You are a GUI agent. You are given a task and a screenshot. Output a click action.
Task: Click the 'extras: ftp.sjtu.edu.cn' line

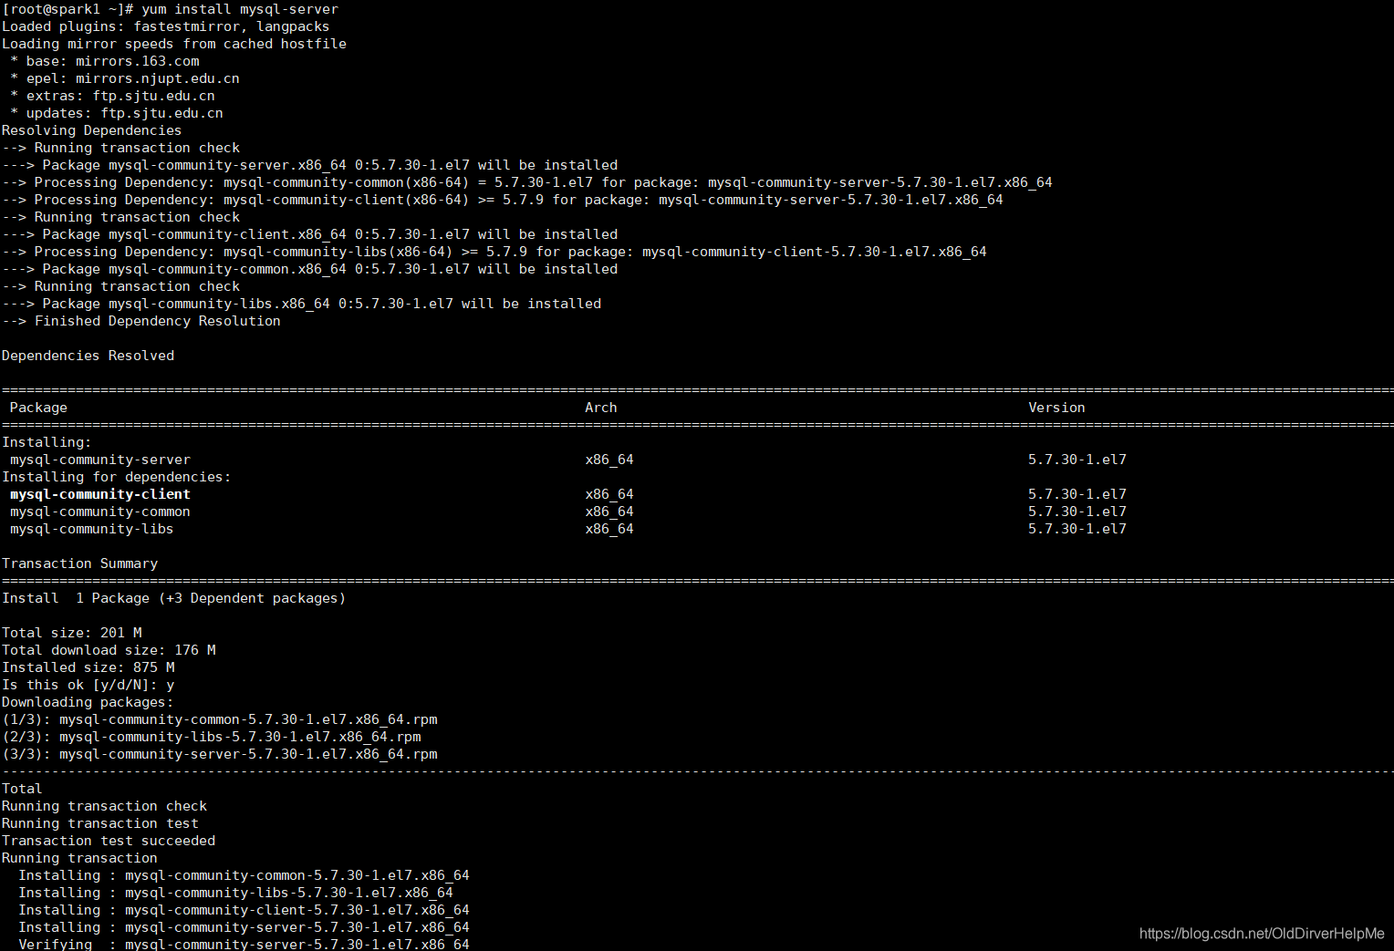pos(113,96)
